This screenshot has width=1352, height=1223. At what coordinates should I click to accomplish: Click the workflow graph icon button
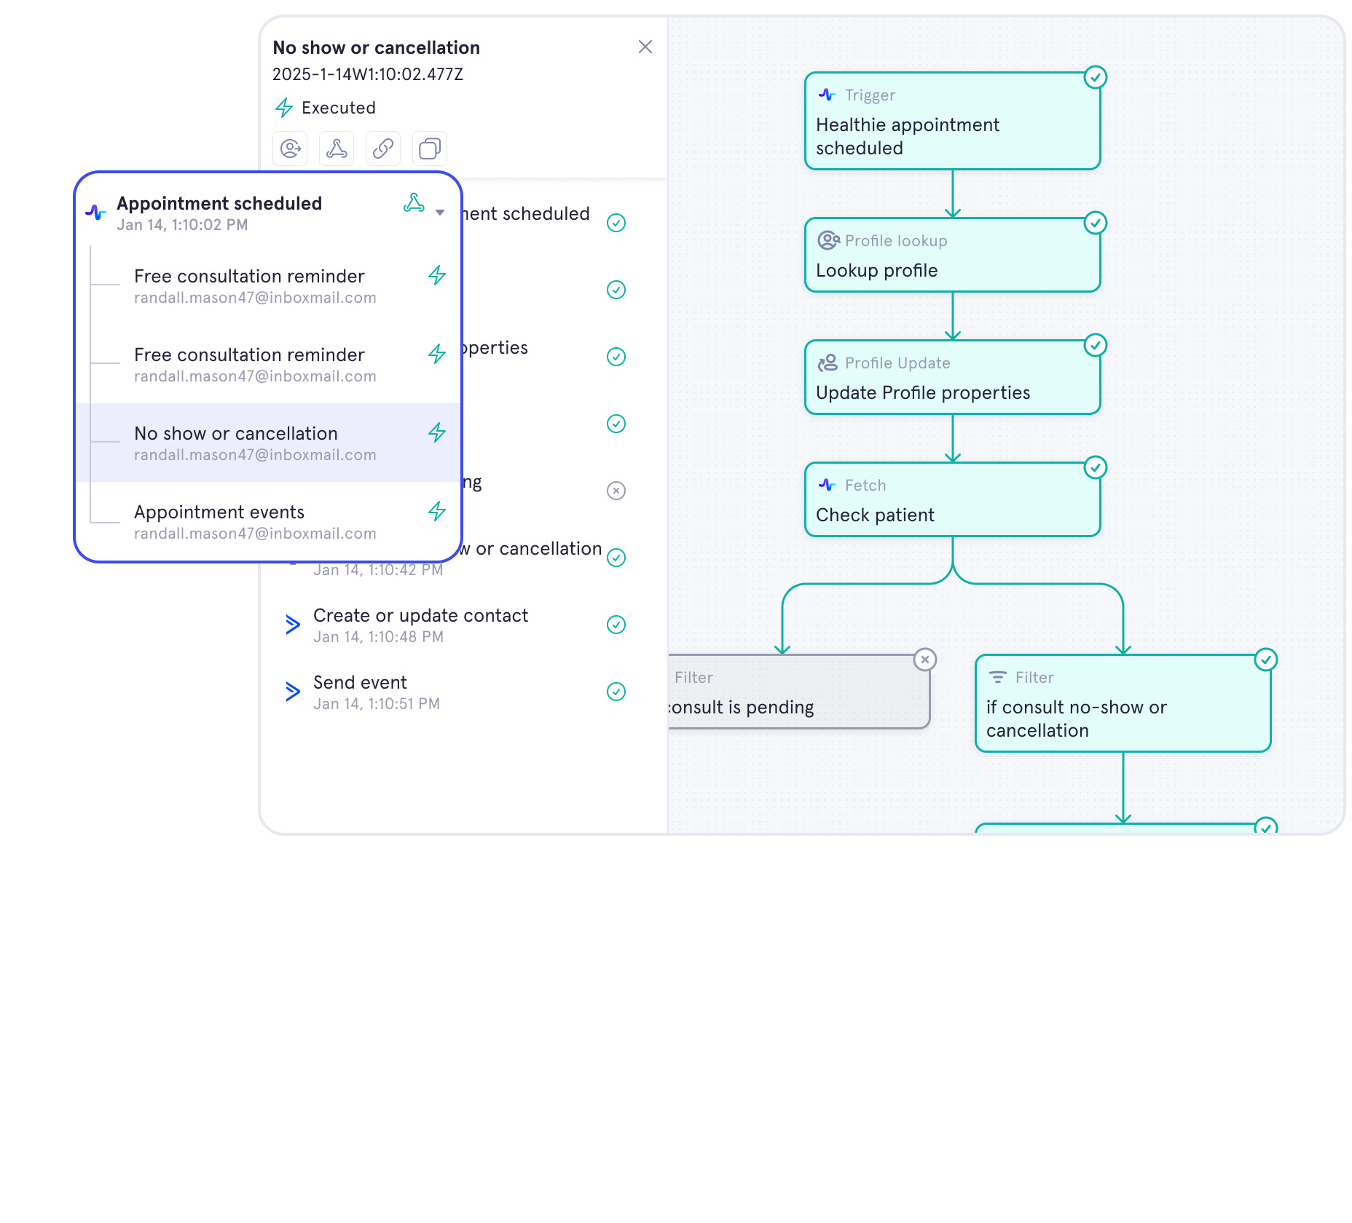pos(337,149)
